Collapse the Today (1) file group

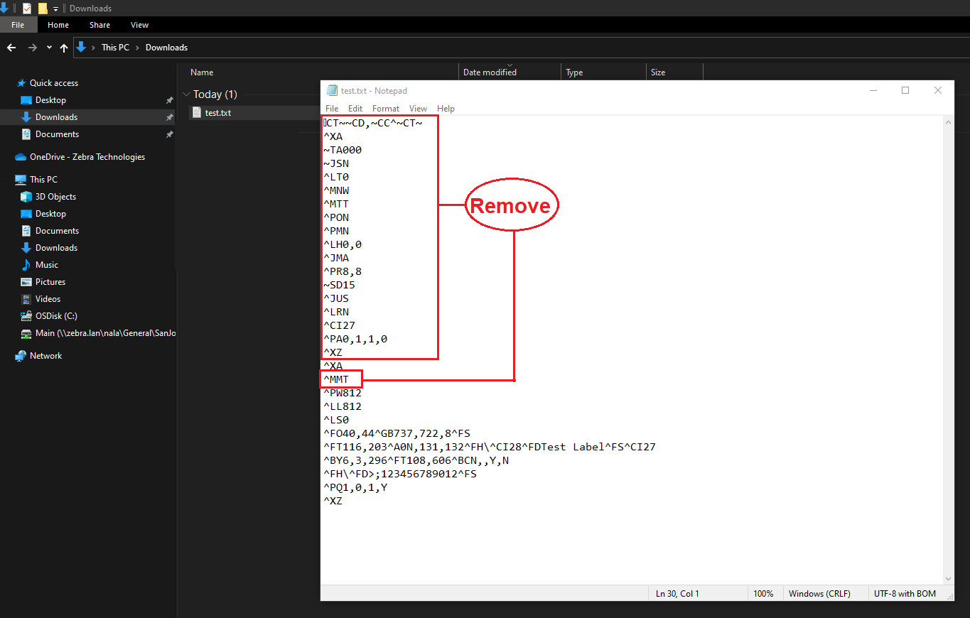coord(186,94)
